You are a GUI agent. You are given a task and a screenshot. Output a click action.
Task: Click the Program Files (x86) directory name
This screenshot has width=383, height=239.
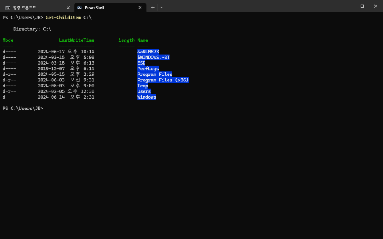[163, 80]
